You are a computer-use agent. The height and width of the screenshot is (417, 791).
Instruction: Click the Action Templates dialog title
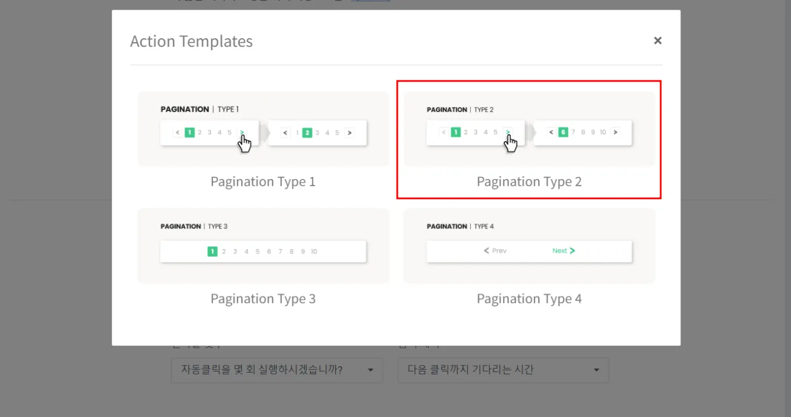(x=191, y=42)
